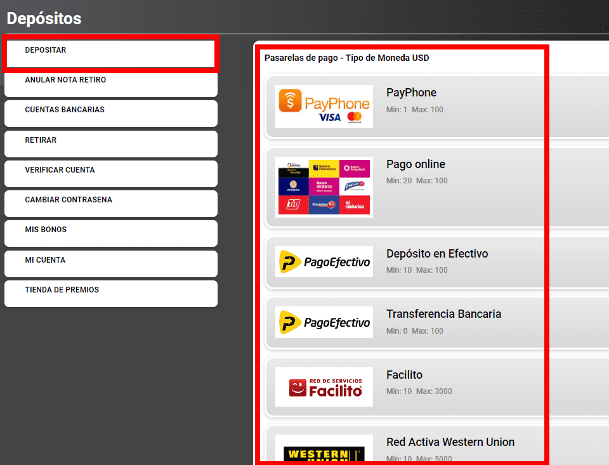Open the Depositar menu item
The image size is (609, 465).
tap(110, 54)
